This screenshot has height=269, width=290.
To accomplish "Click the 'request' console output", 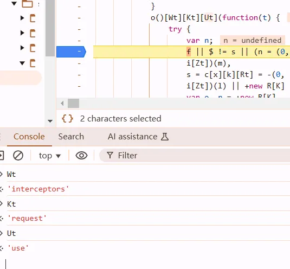I will point(27,219).
